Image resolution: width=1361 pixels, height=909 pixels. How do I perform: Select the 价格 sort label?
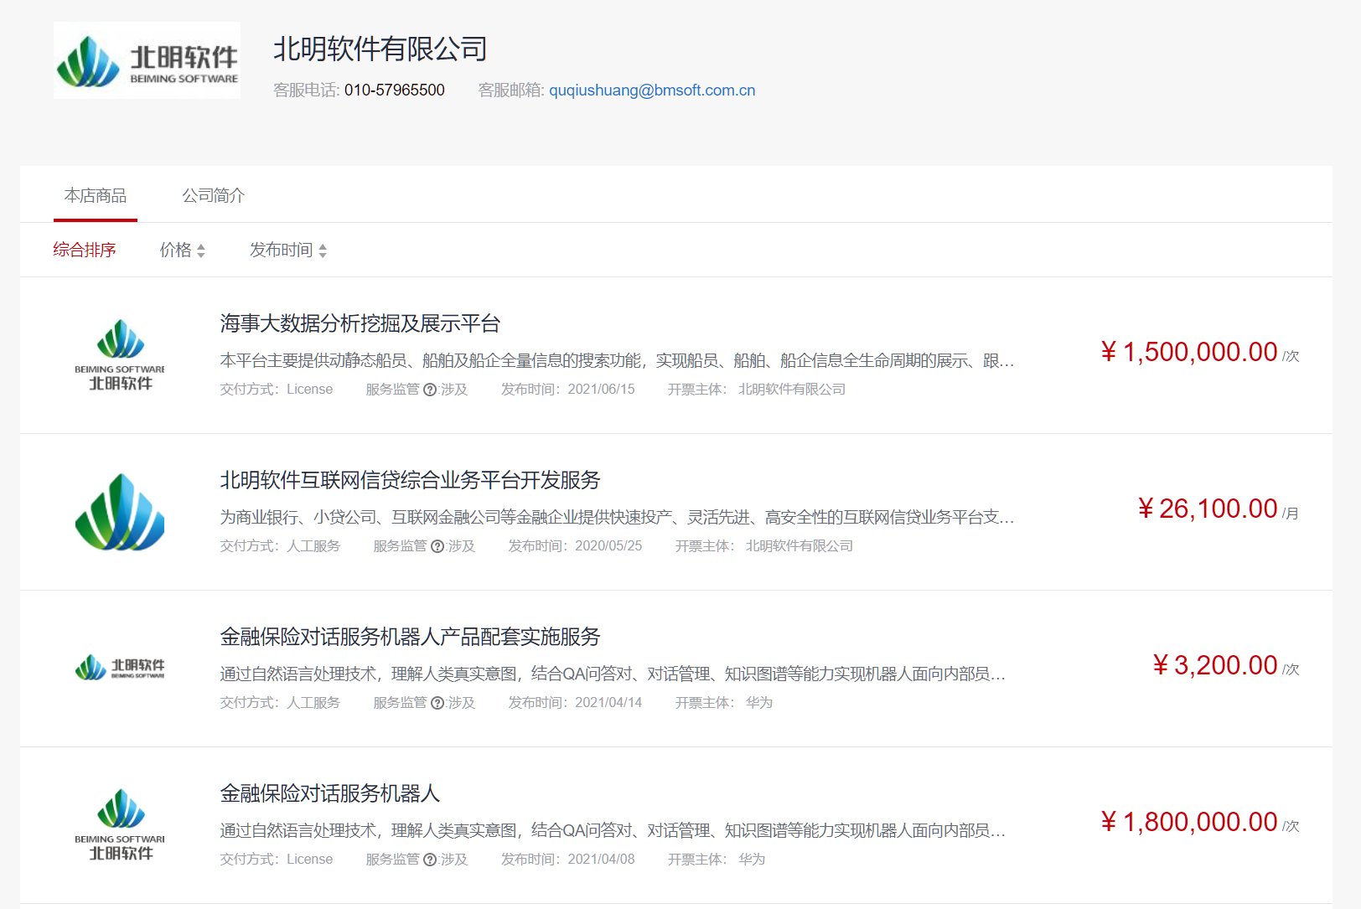pos(176,250)
